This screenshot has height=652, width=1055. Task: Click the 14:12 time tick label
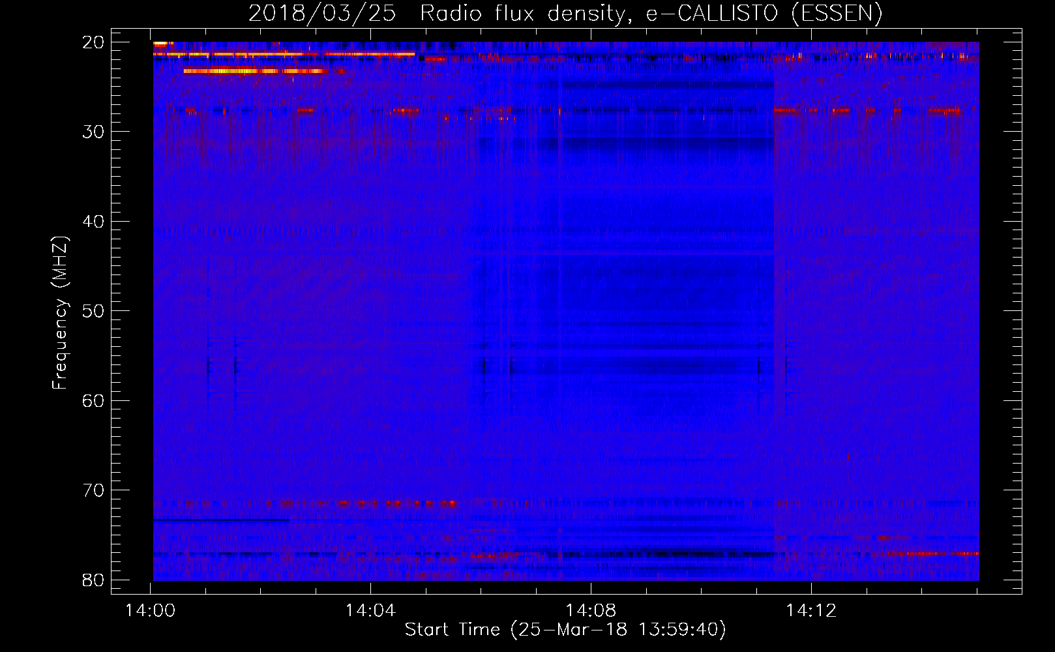[811, 611]
